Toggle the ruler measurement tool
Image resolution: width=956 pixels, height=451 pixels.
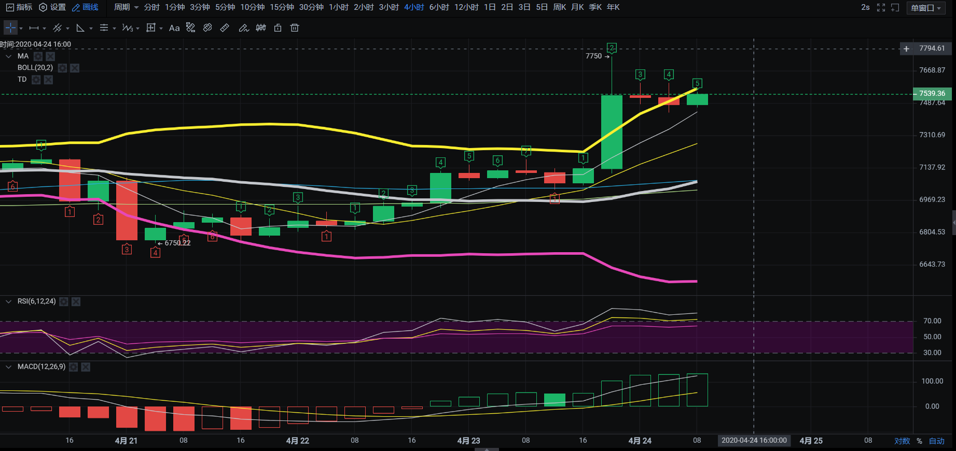225,28
